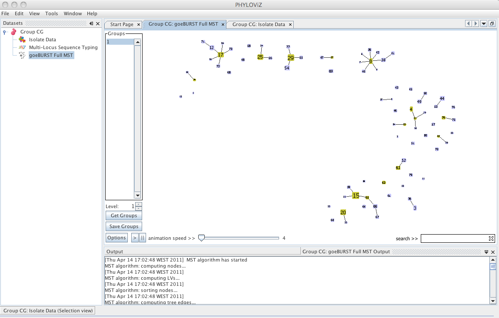Screen dimensions: 499x318
Task: Collapse the Group CG tree node
Action: tap(4, 32)
